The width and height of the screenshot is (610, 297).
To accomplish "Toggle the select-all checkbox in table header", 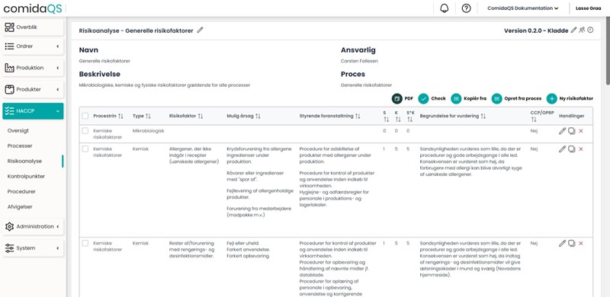I will (85, 116).
